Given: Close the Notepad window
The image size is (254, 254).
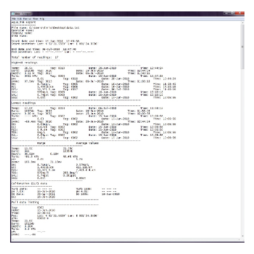Looking at the screenshot, I should [239, 13].
